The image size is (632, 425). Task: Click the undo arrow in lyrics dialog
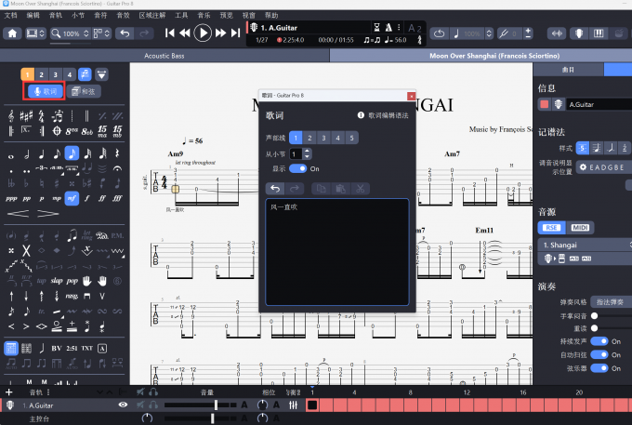coord(275,188)
